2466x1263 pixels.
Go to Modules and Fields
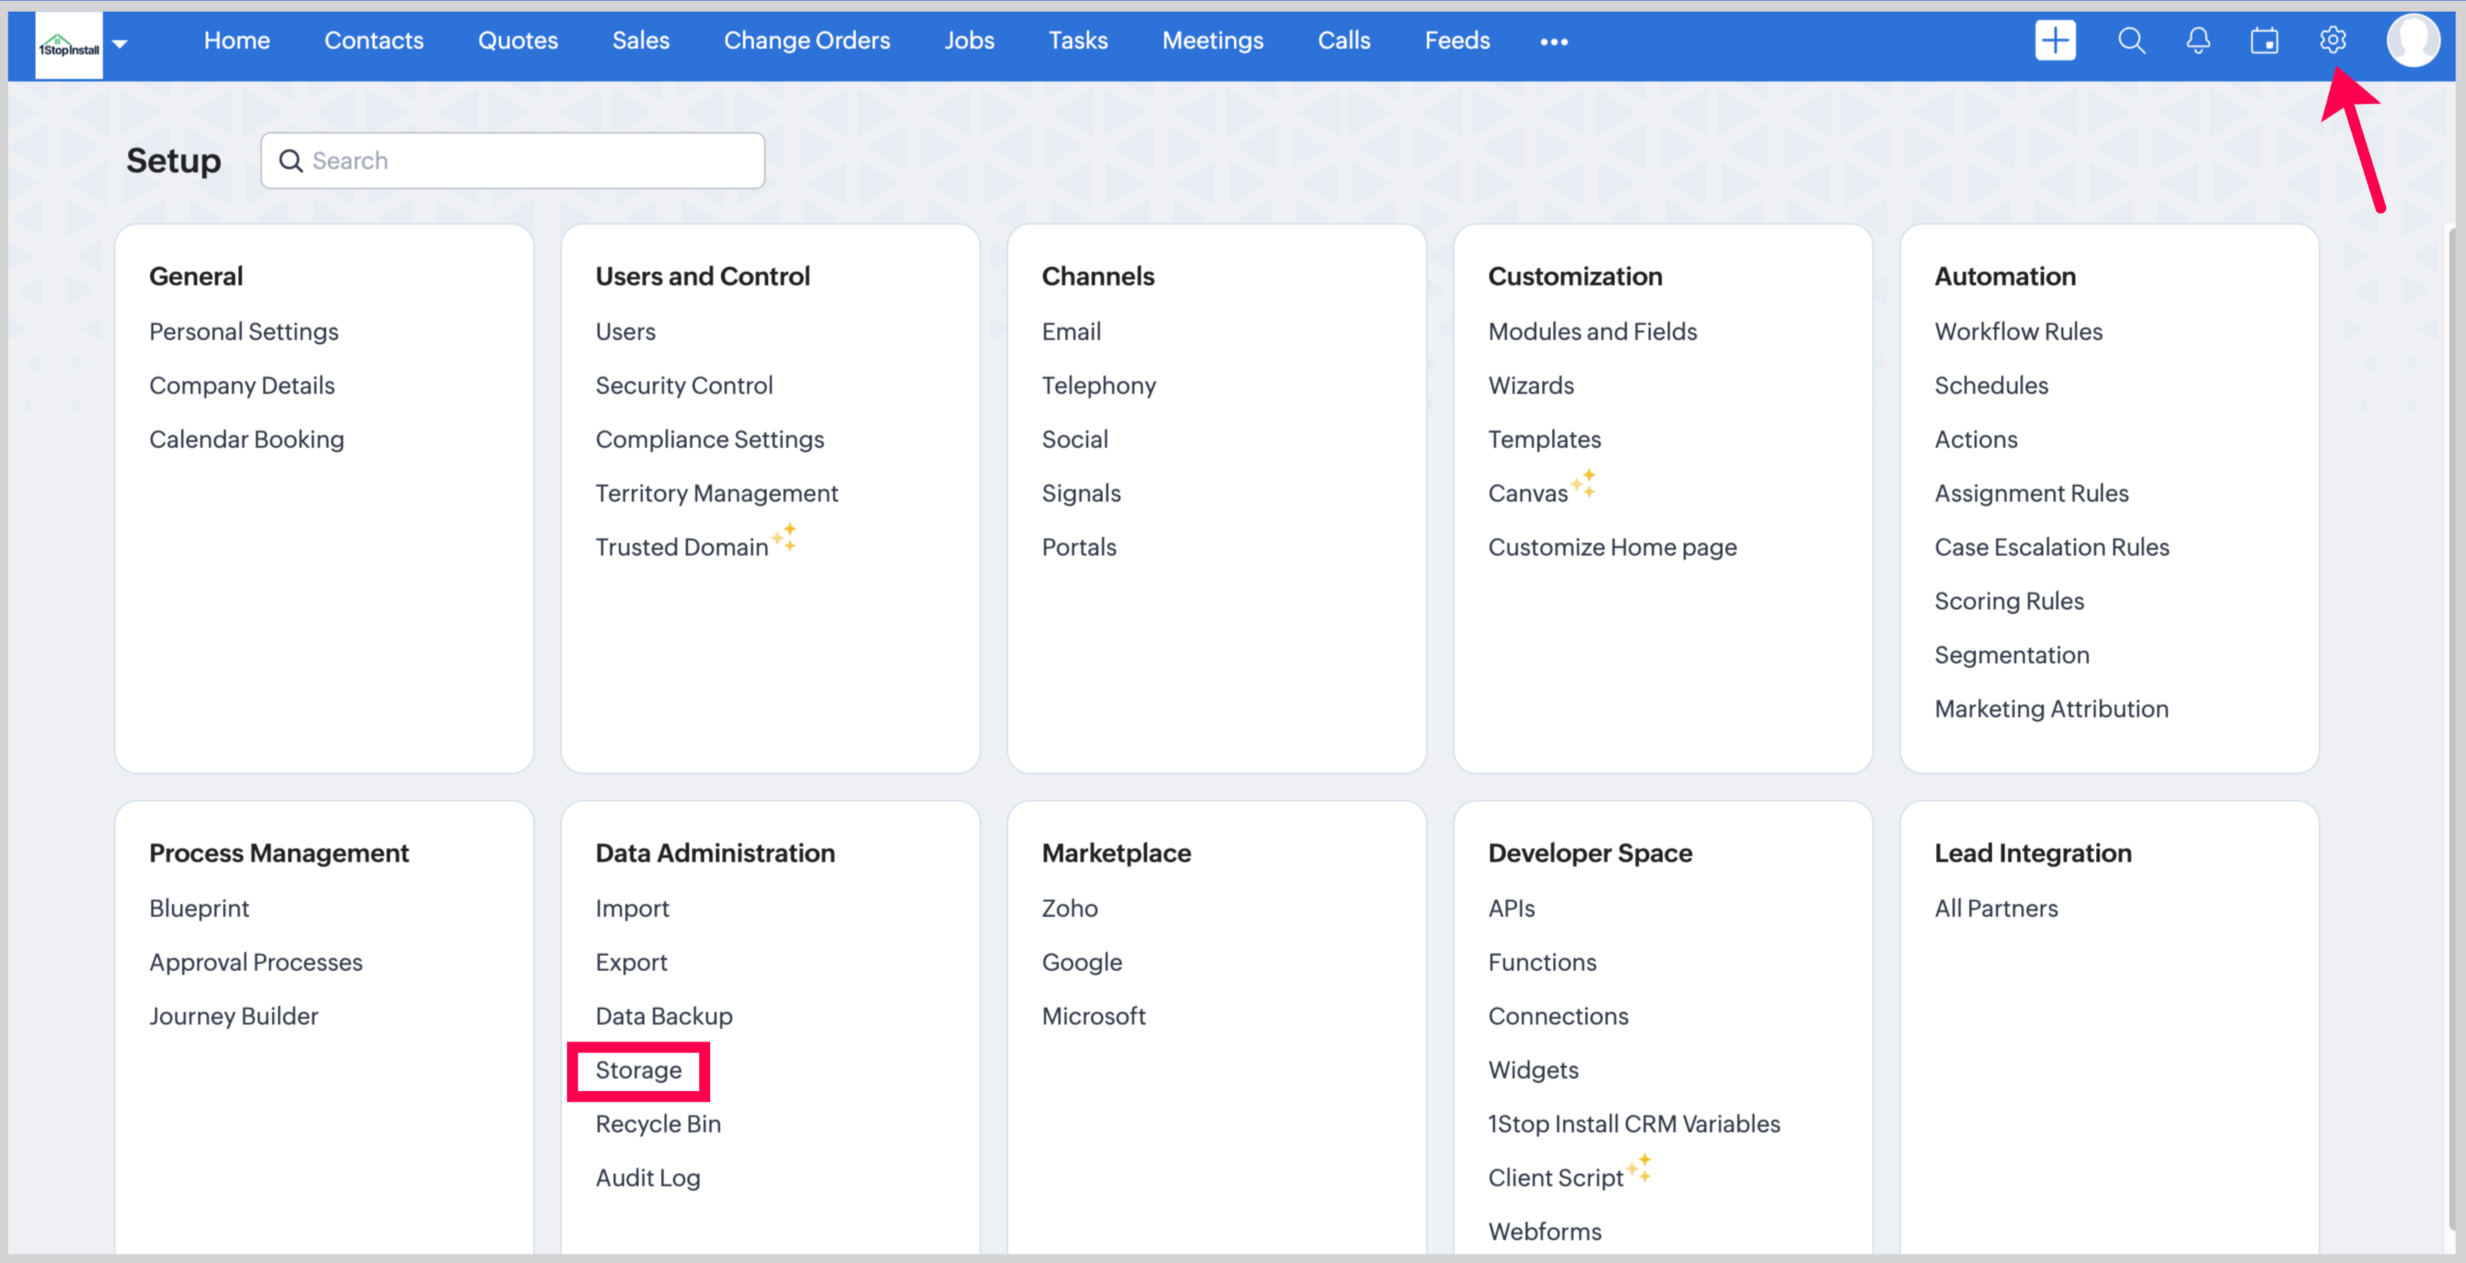1592,331
